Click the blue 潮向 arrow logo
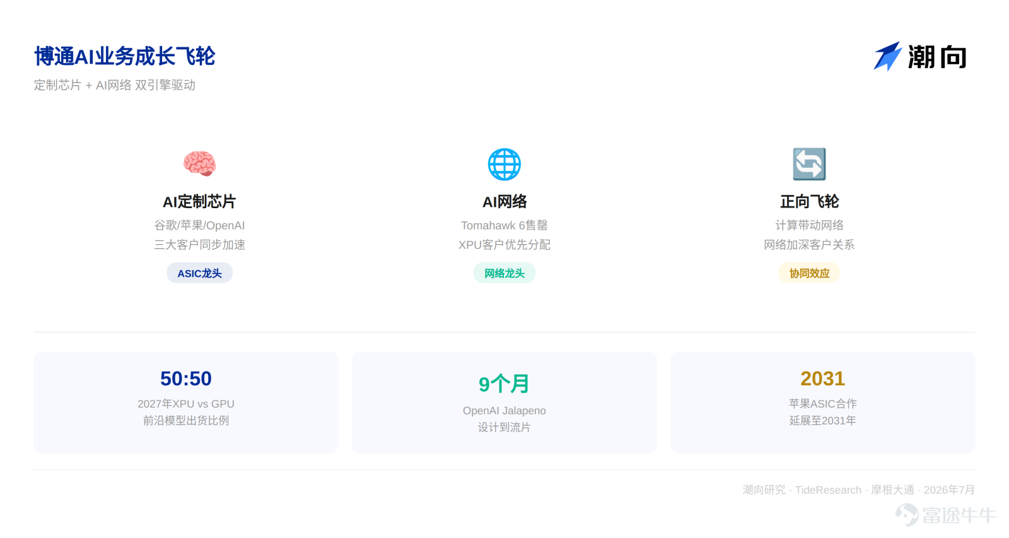Viewport: 1009px width, 538px height. (x=887, y=57)
